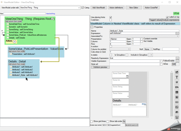Image resolution: width=181 pixels, height=131 pixels.
Task: Enable the FollowEnable checkbox
Action: click(161, 61)
